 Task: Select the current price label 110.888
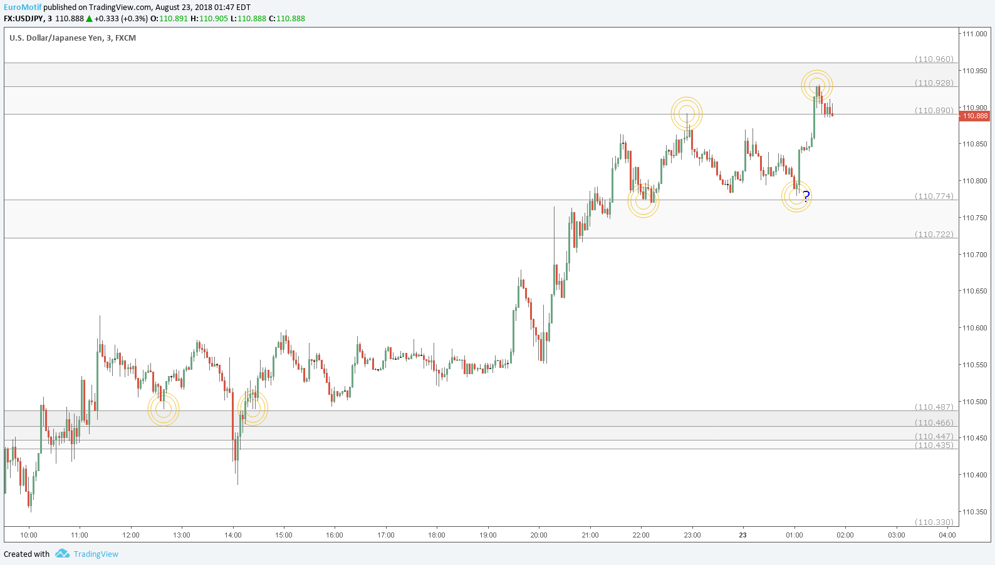click(x=975, y=116)
